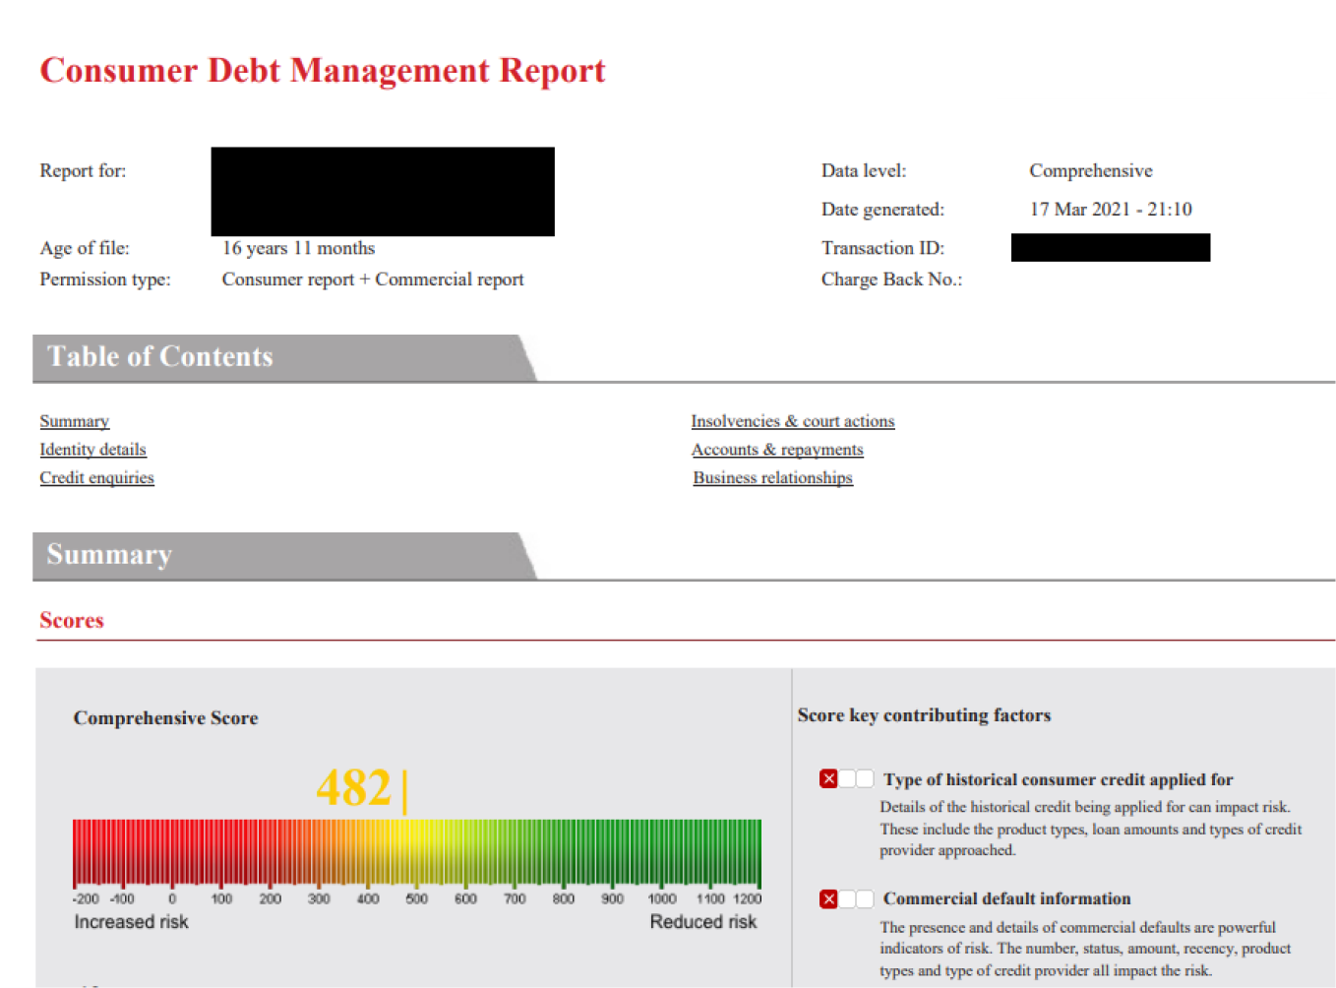Follow the Credit enquiries link

[x=96, y=478]
